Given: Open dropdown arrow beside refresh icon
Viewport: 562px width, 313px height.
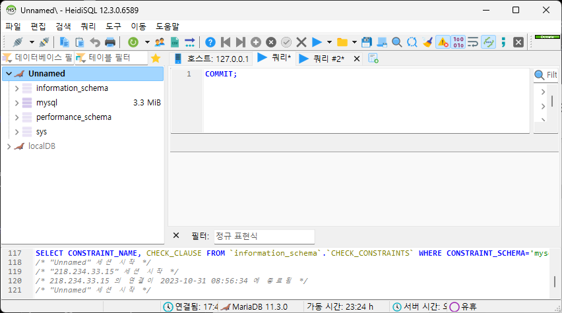Looking at the screenshot, I should (x=147, y=42).
